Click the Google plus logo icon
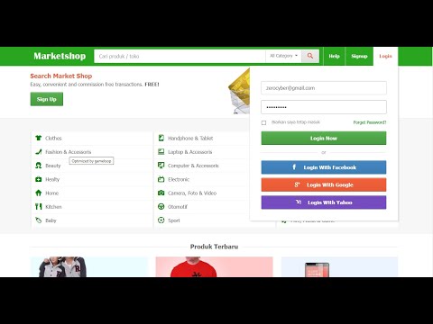Viewport: 433px width, 324px height. (x=297, y=184)
